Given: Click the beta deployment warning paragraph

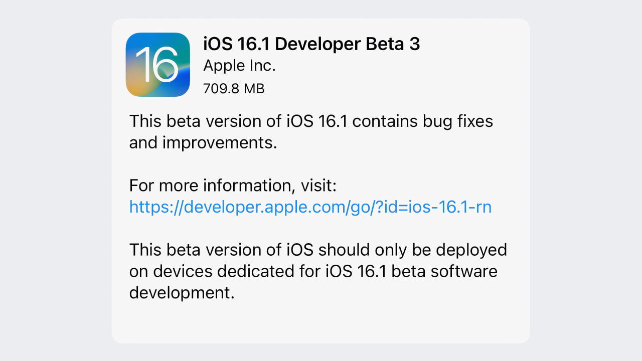Looking at the screenshot, I should pos(318,271).
